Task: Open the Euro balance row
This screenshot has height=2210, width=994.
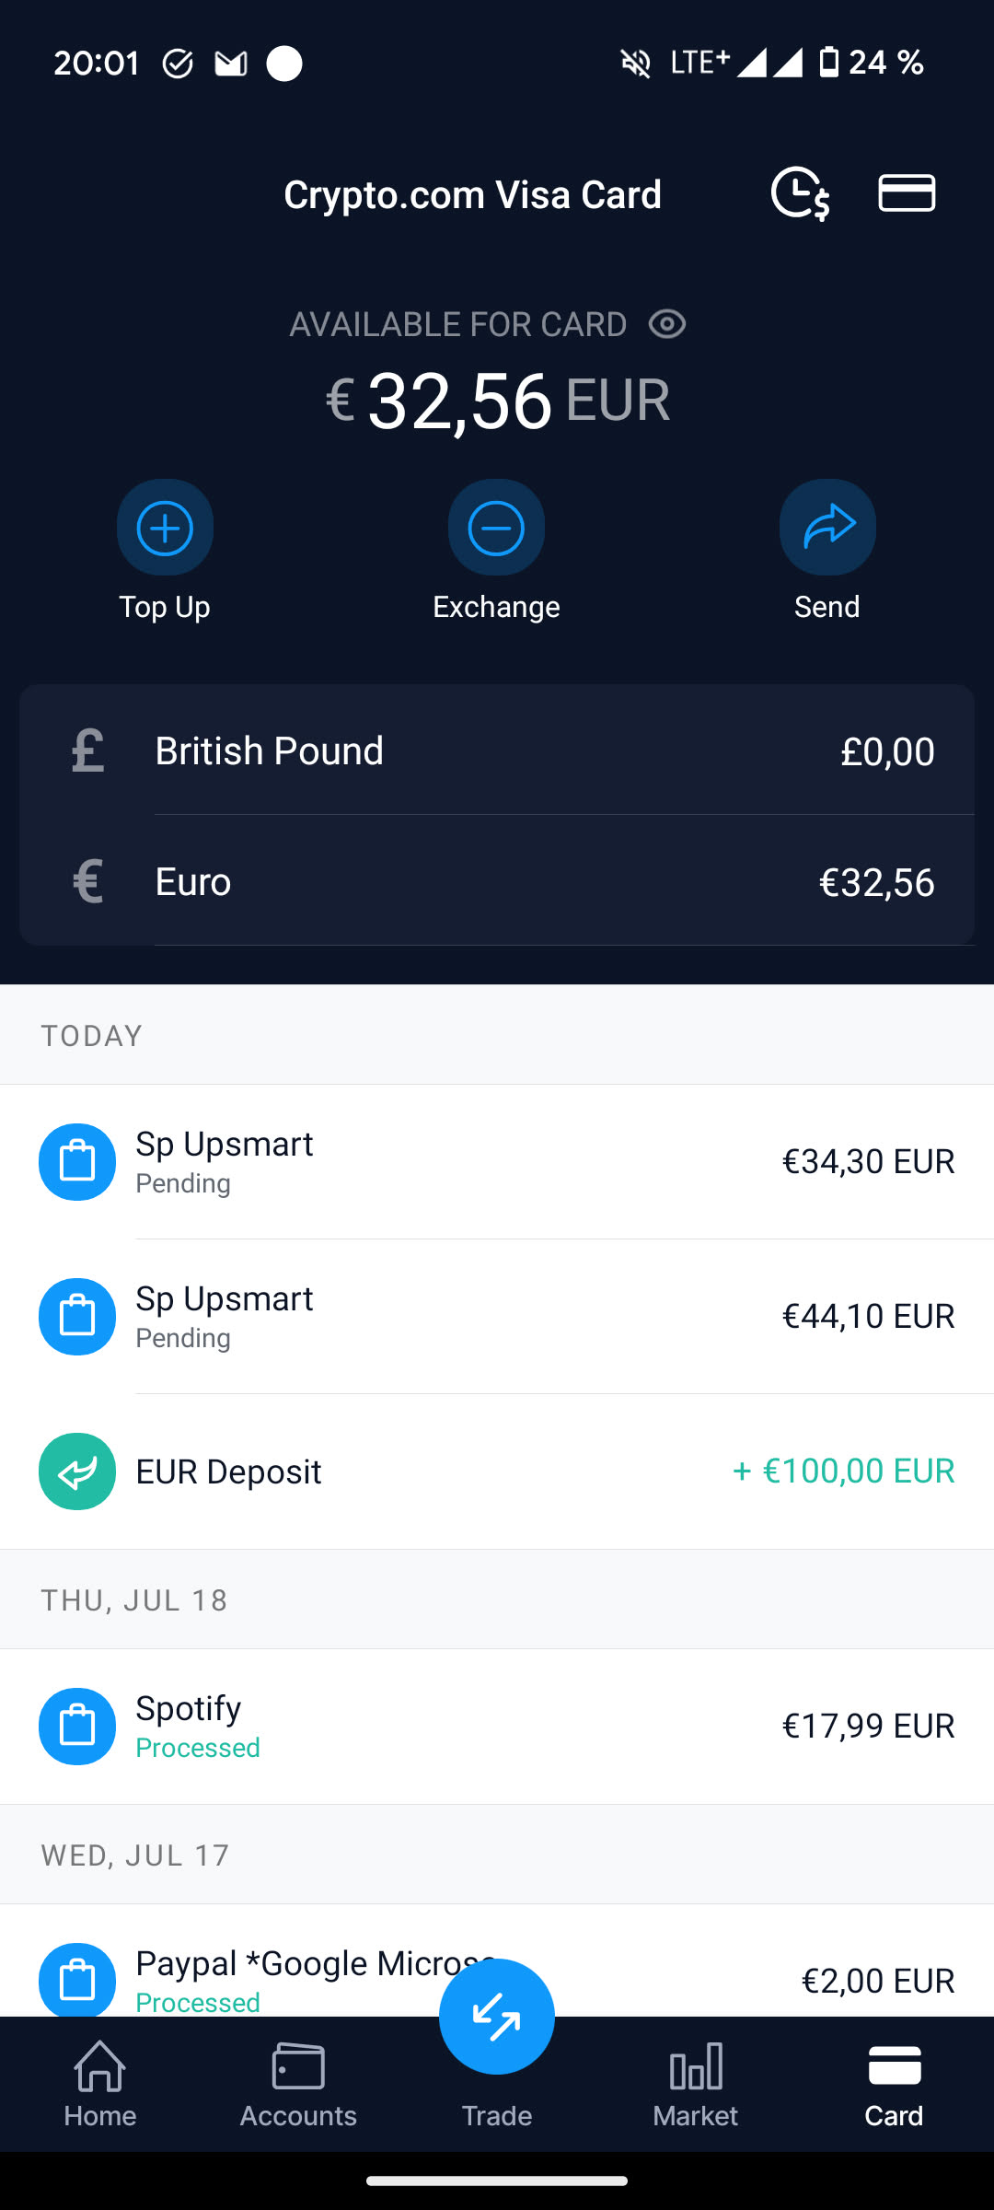Action: [x=497, y=881]
